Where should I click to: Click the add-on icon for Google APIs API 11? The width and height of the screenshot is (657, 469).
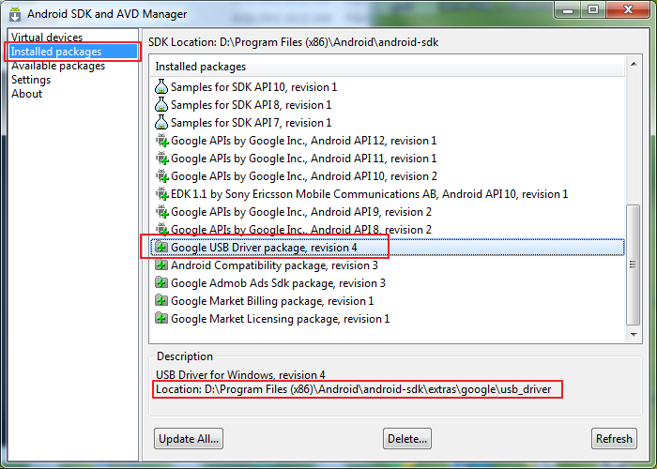point(161,159)
